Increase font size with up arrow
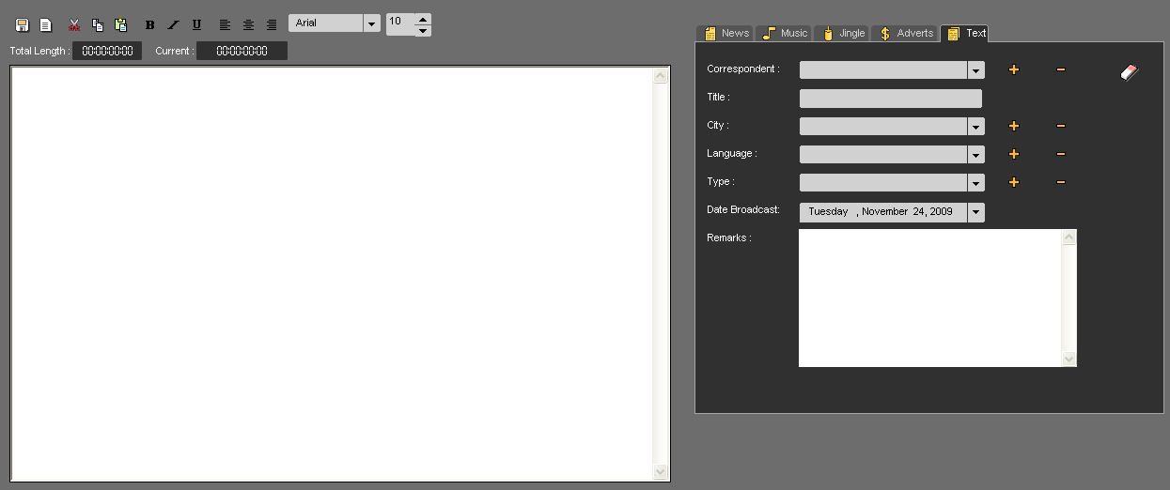This screenshot has height=490, width=1170. click(423, 18)
